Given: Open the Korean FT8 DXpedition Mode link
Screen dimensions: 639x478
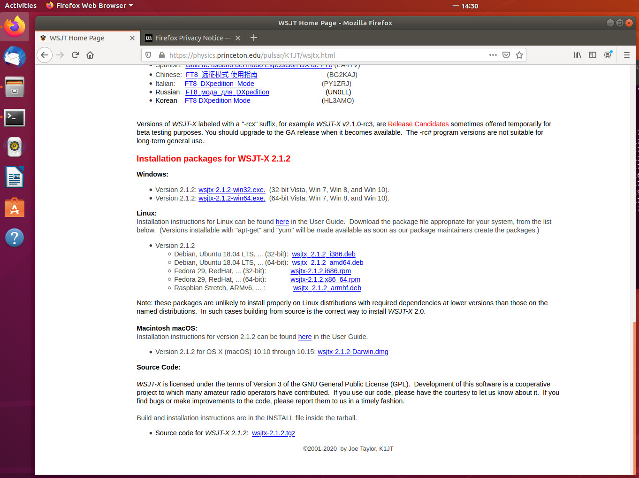Looking at the screenshot, I should point(218,100).
